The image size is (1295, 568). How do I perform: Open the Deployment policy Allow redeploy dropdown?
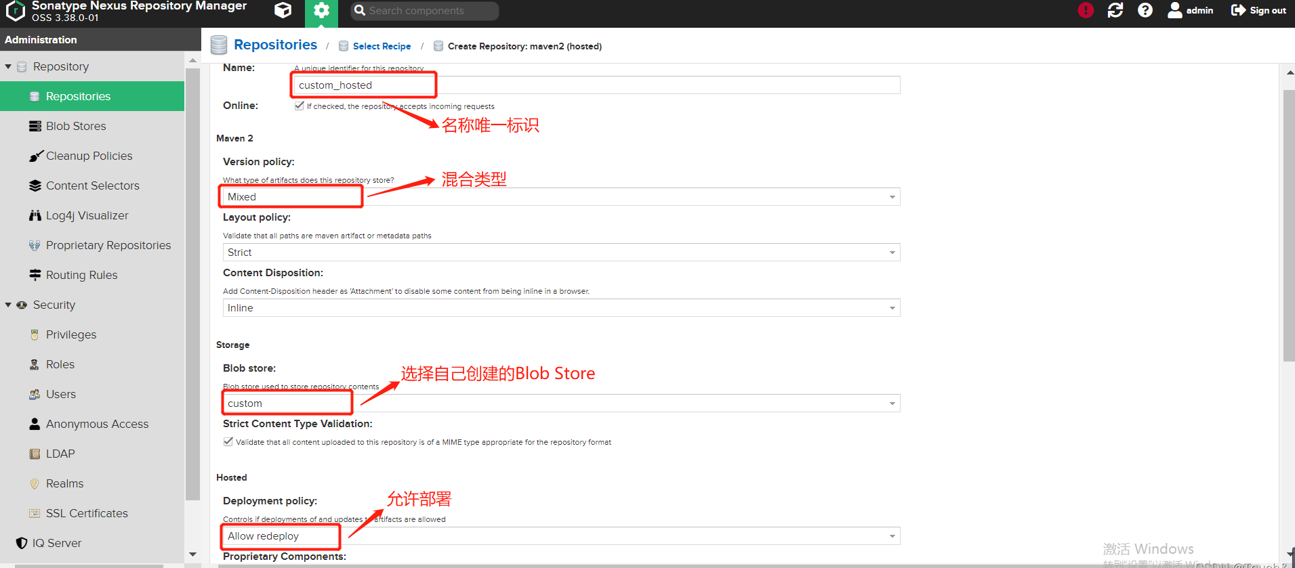(x=561, y=536)
